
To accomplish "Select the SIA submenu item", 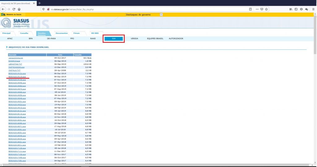I will point(114,39).
